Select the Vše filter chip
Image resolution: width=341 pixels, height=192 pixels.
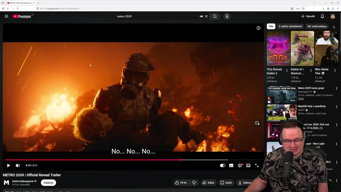coord(271,26)
